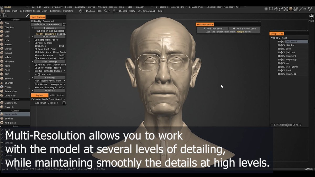
Task: Click the checker pattern icon in top-right toolbar
Action: [286, 9]
